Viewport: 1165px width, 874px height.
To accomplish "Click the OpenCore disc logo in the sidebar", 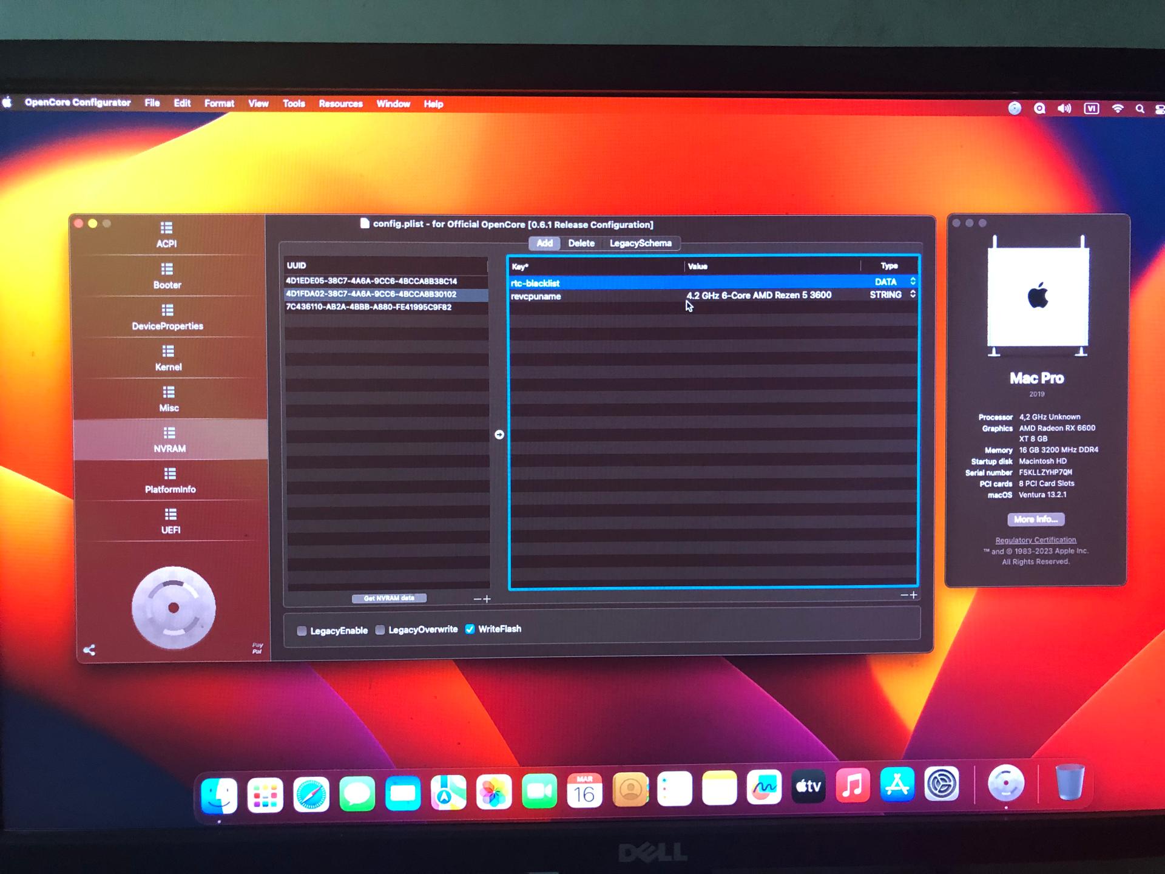I will [174, 608].
